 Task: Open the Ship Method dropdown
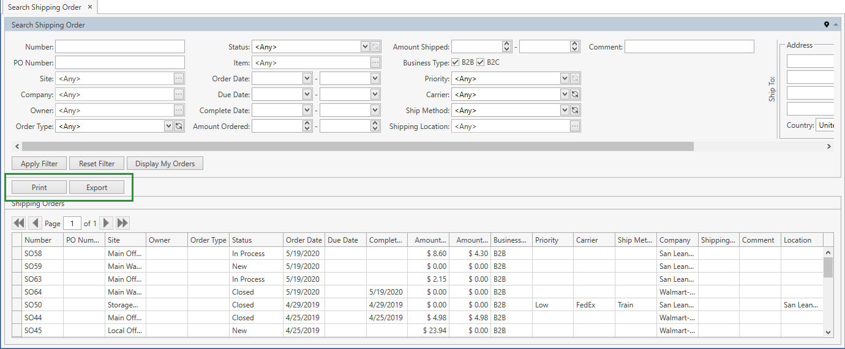(x=565, y=111)
